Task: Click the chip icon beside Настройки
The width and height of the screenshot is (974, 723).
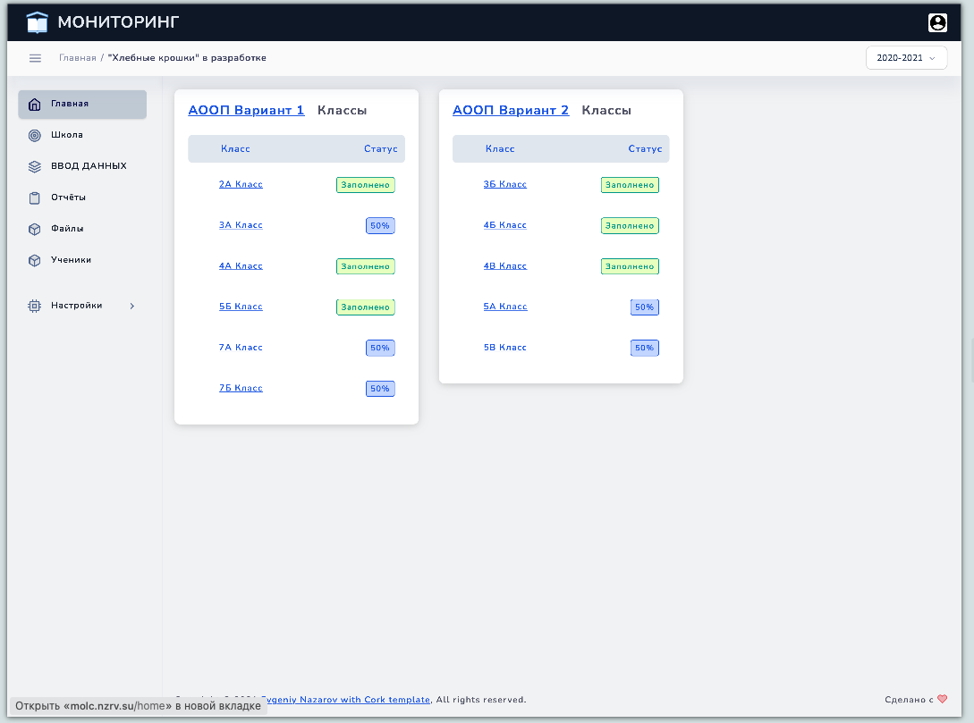Action: [x=35, y=306]
